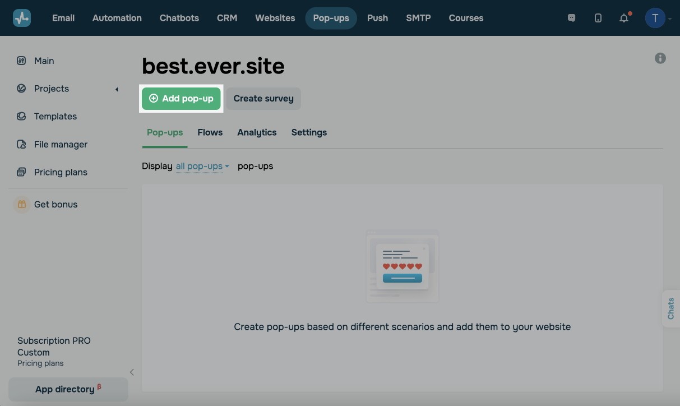
Task: Open the user avatar T menu
Action: click(655, 18)
